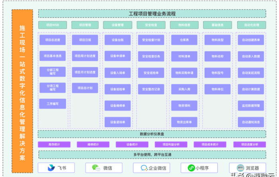279x177 pixels.
Task: Select the 安全检查计划 block
Action: pos(151,40)
